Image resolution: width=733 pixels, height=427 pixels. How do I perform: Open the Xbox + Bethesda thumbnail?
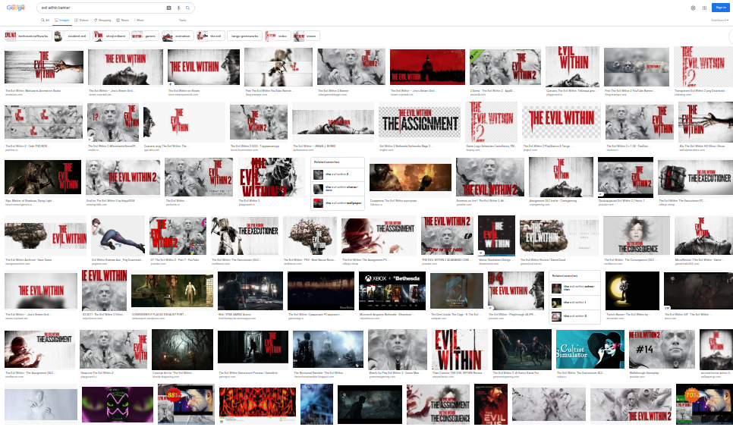pos(392,290)
